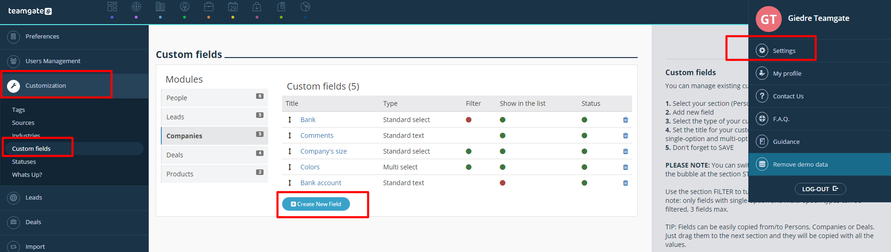Click reorder arrows for Colors row
The height and width of the screenshot is (252, 891).
pyautogui.click(x=290, y=167)
